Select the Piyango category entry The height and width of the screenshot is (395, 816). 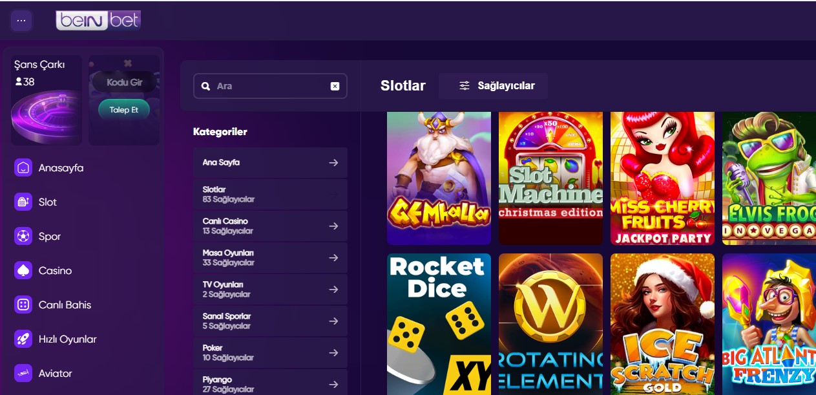coord(270,381)
